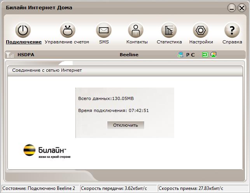Click the picture status icon beside green arrow
The width and height of the screenshot is (250, 193).
213,55
